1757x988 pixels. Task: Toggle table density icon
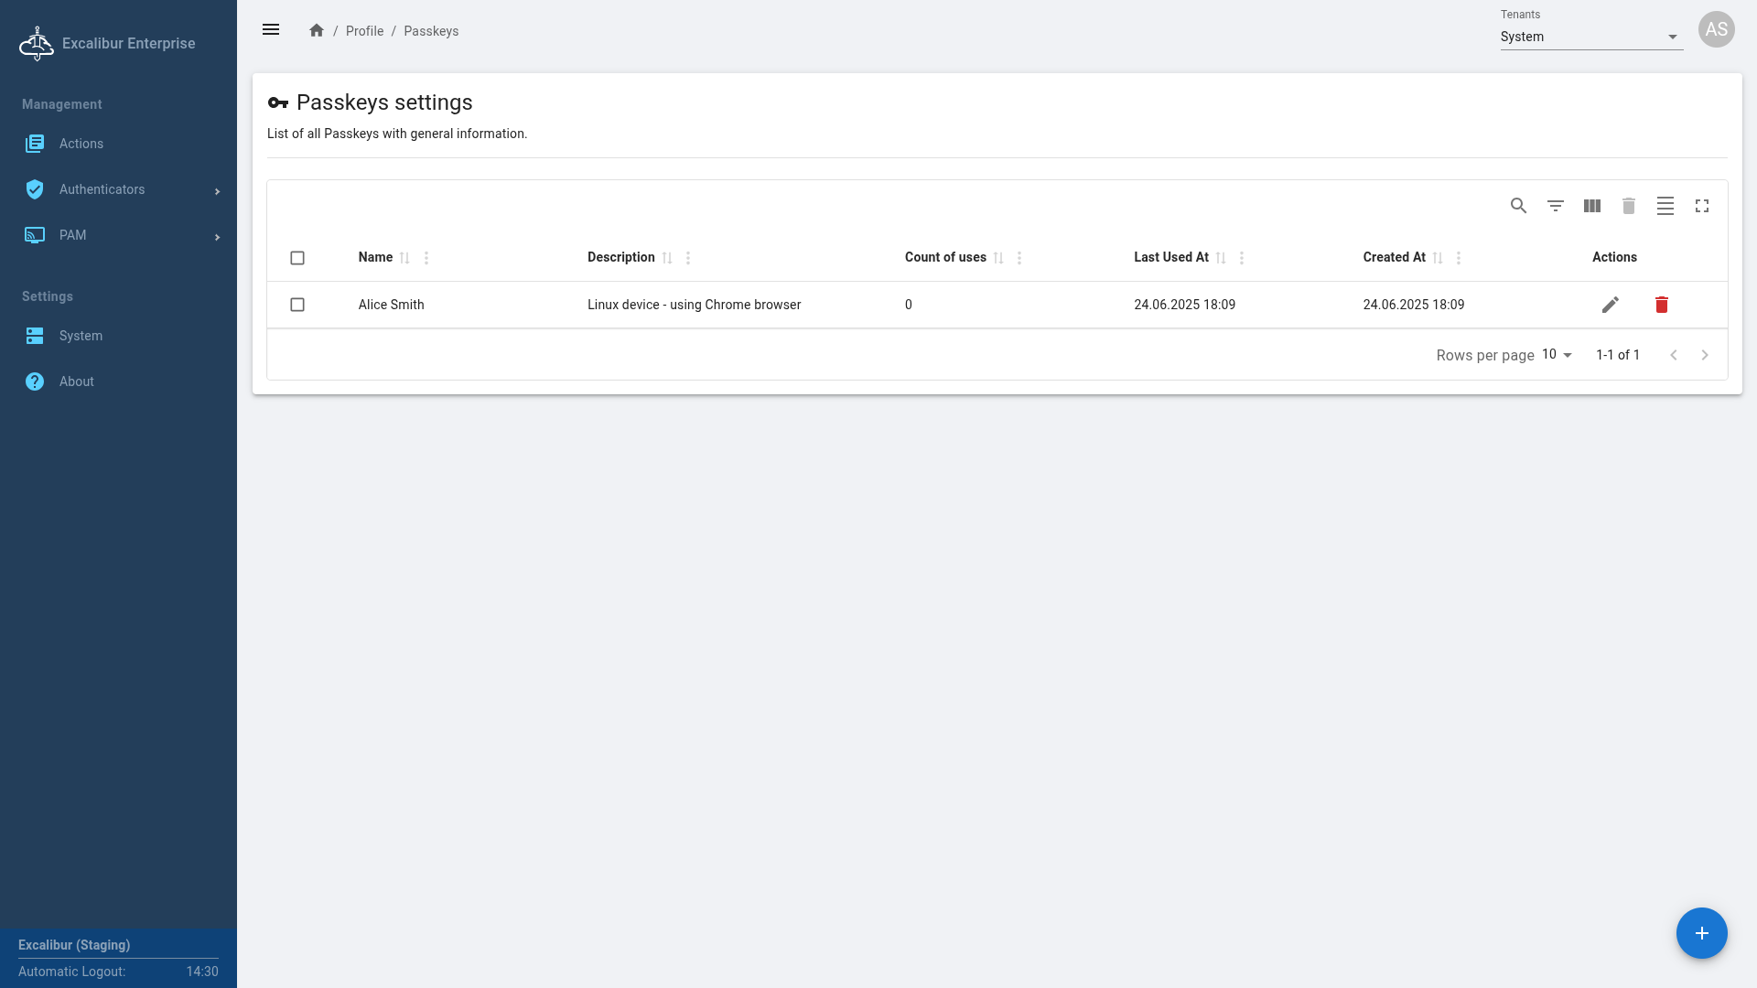[1665, 206]
